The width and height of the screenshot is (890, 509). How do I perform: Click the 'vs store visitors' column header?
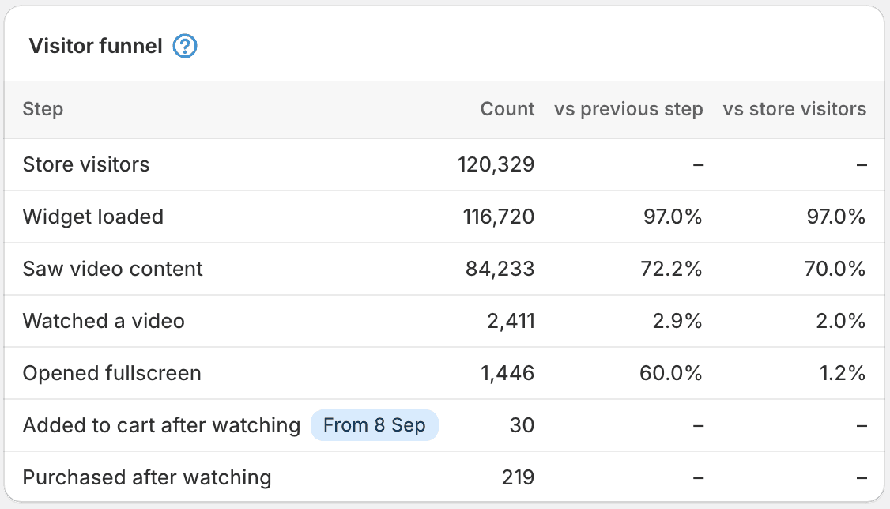click(x=794, y=109)
